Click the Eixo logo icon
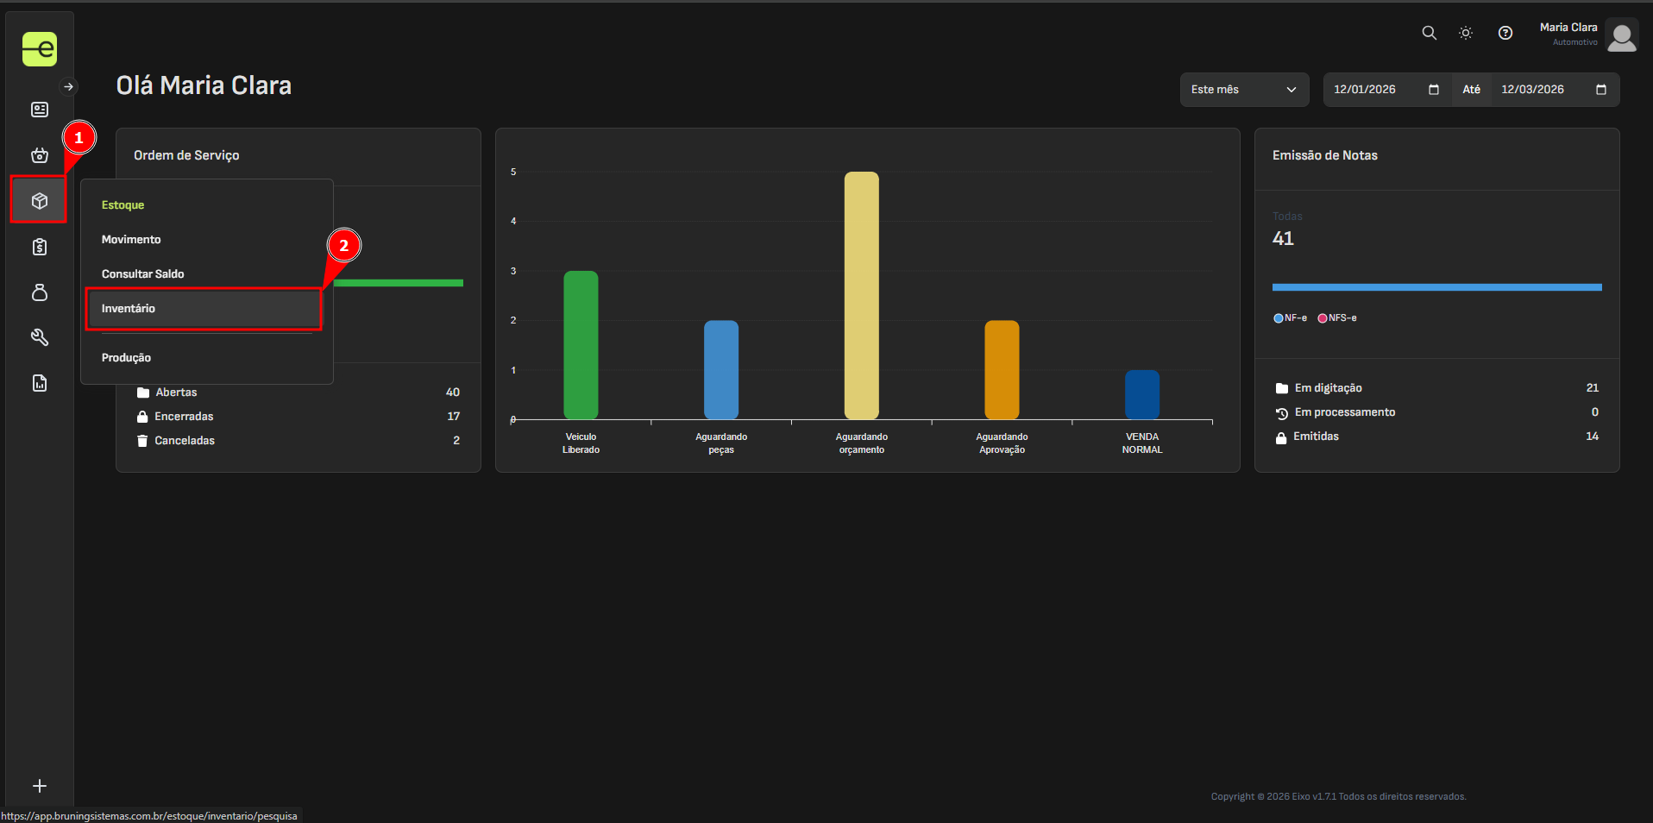Viewport: 1653px width, 823px height. click(x=40, y=49)
